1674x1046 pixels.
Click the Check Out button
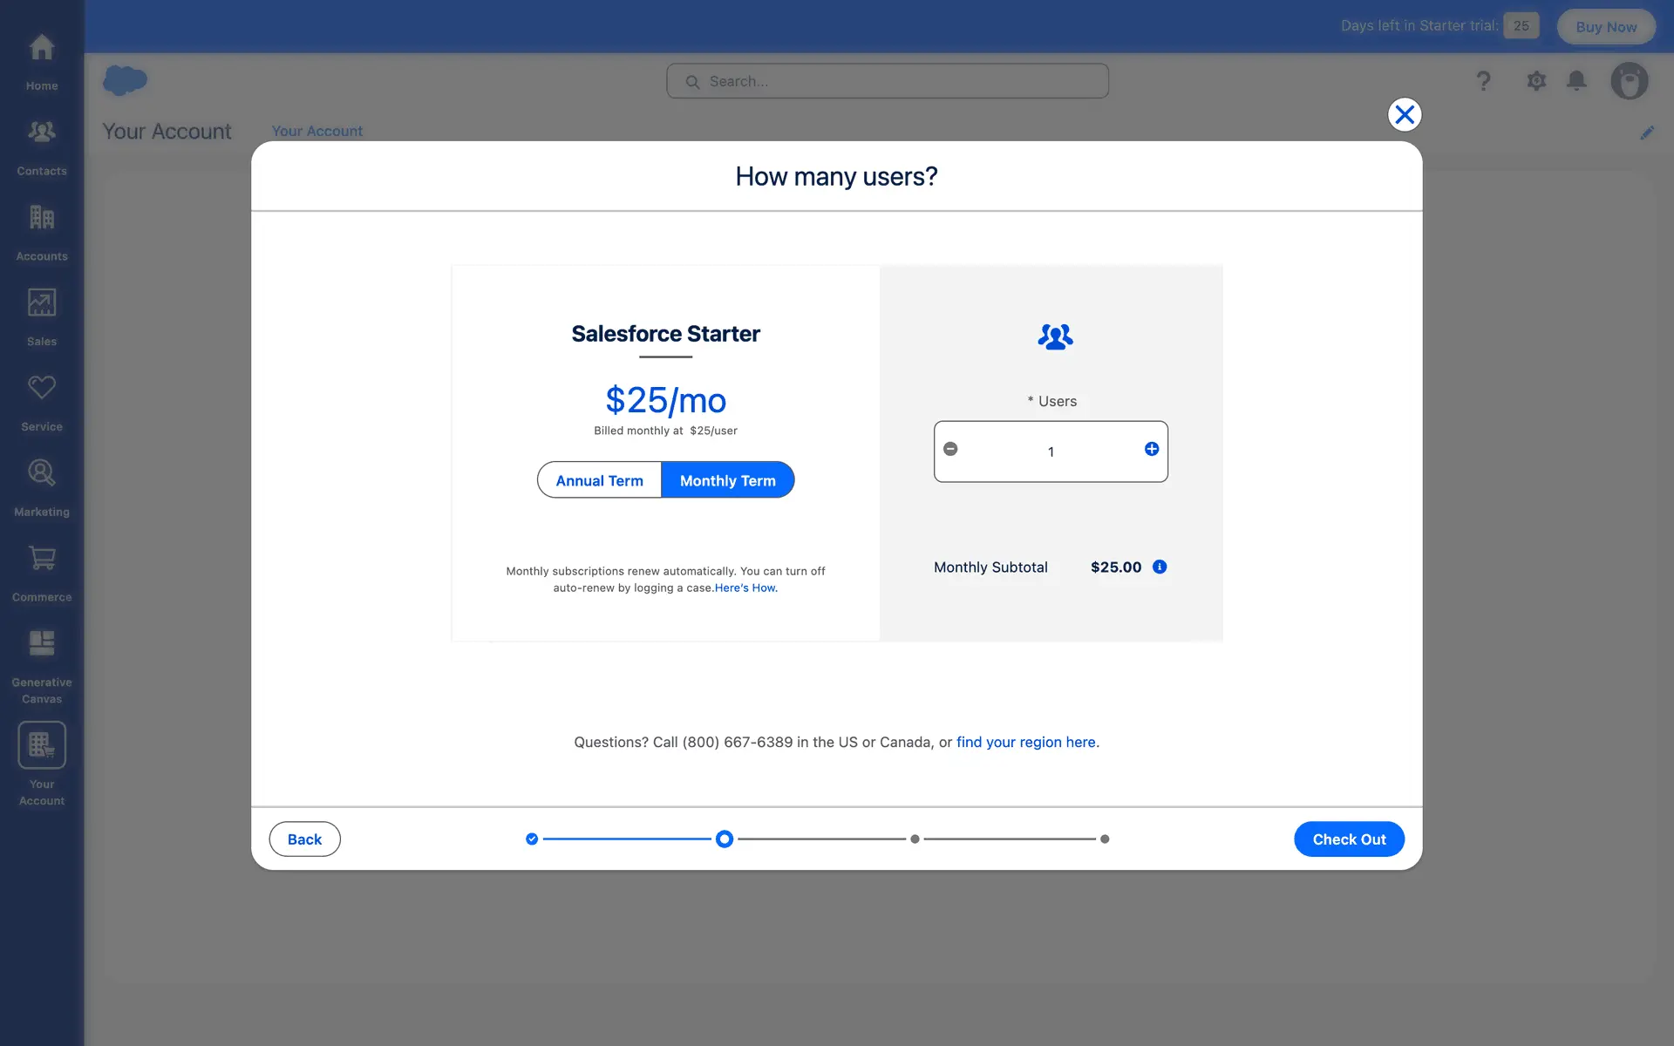click(x=1348, y=839)
